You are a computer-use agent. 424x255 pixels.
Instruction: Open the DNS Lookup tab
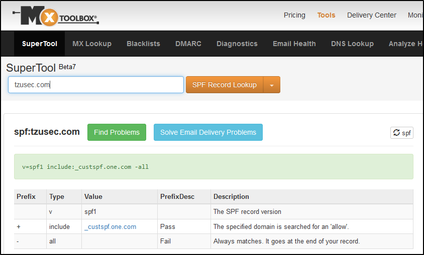pyautogui.click(x=352, y=44)
